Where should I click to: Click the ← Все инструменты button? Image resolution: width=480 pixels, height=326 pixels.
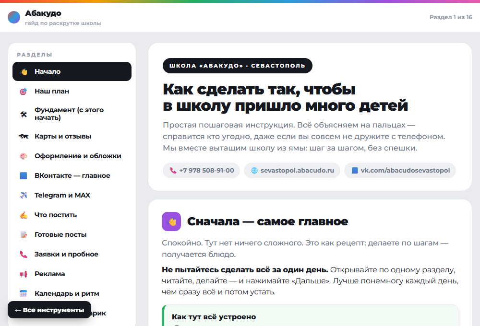tap(49, 310)
